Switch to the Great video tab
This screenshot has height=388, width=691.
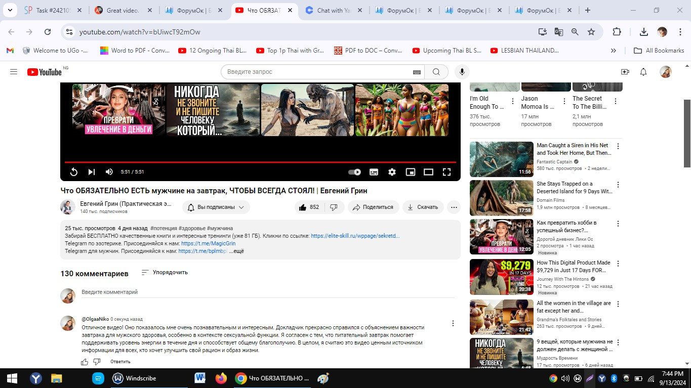click(x=123, y=10)
